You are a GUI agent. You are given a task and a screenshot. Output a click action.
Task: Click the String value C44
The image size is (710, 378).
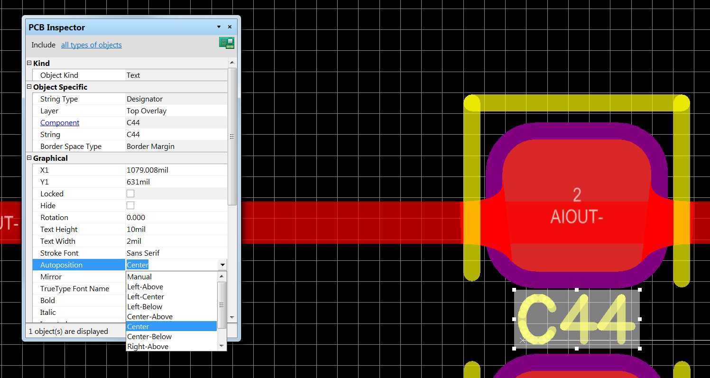pyautogui.click(x=133, y=134)
